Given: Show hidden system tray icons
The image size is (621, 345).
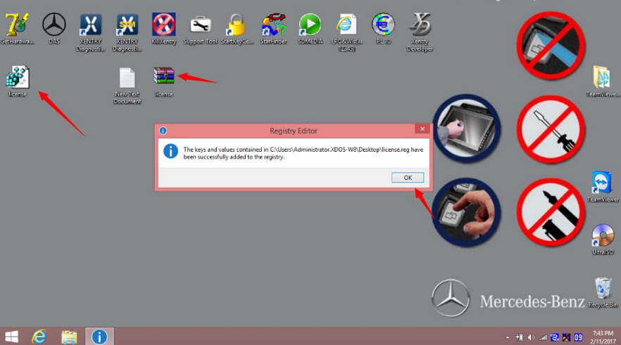Looking at the screenshot, I should click(508, 337).
